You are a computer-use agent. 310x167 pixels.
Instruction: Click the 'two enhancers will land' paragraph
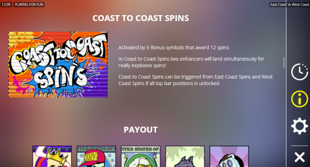[191, 62]
